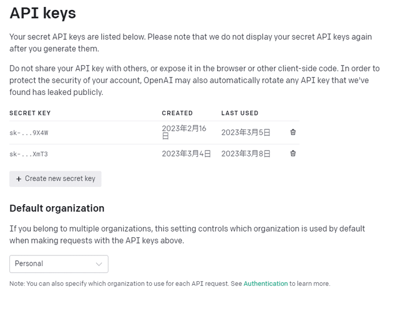The height and width of the screenshot is (311, 398).
Task: Click the CREATED column header
Action: tap(177, 113)
